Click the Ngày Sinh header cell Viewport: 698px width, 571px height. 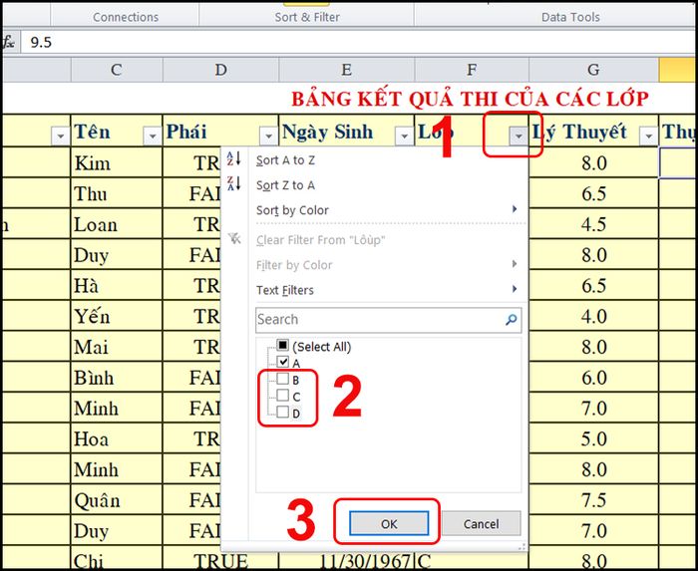(x=347, y=131)
